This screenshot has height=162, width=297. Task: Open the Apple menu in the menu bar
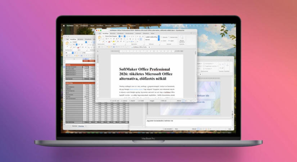coord(64,26)
